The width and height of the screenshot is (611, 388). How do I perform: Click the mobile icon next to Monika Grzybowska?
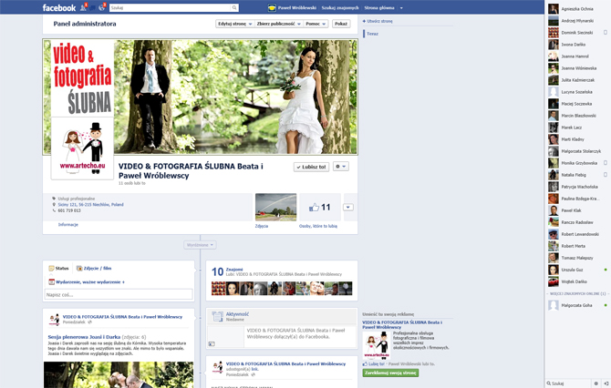[x=606, y=163]
